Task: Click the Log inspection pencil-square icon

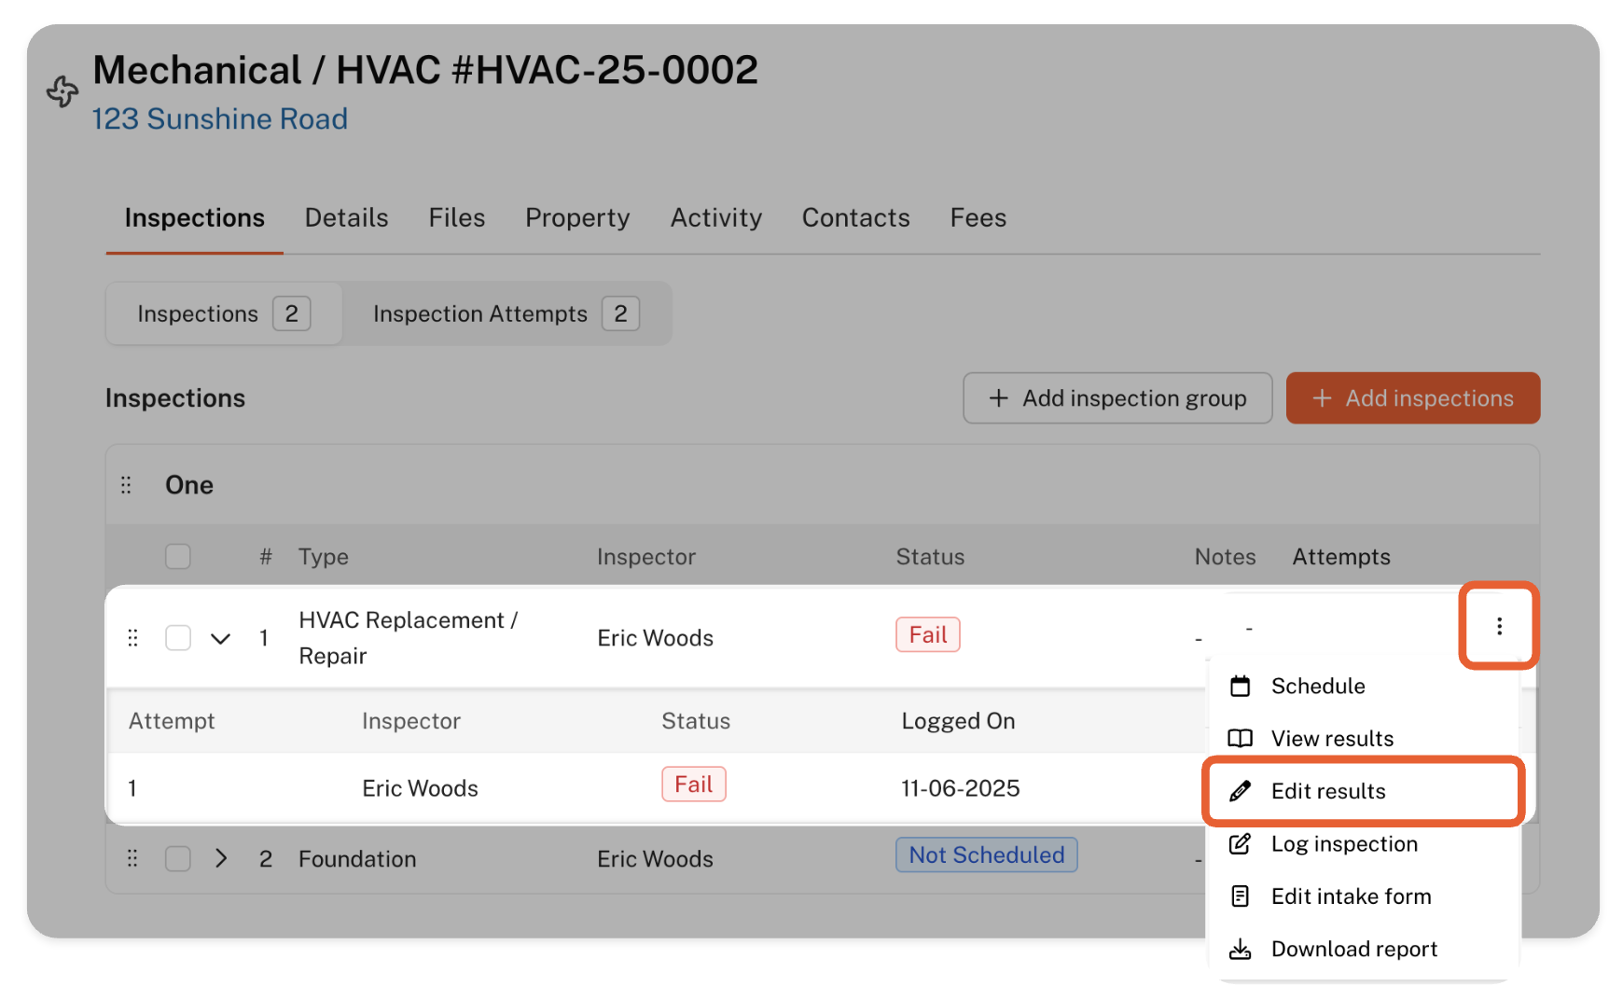Action: (x=1240, y=844)
